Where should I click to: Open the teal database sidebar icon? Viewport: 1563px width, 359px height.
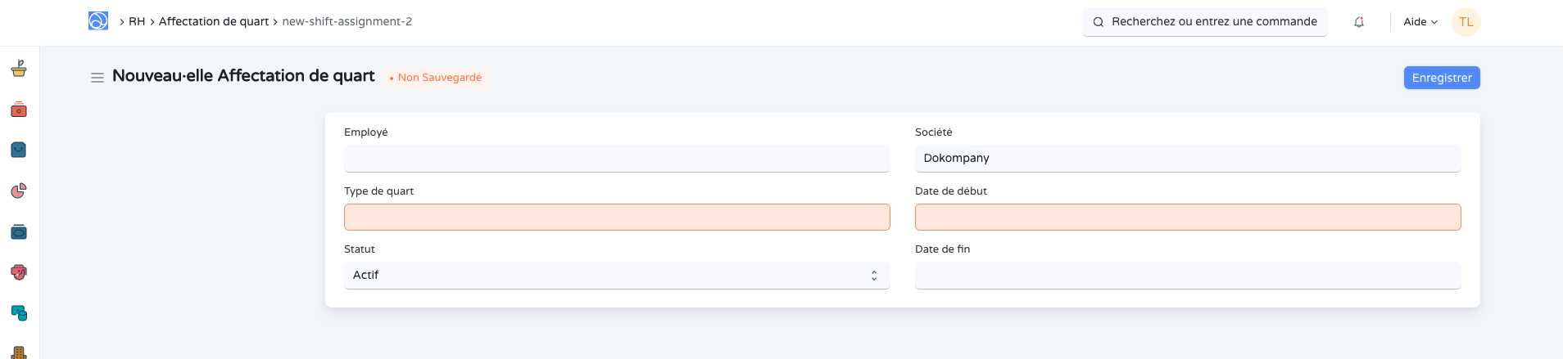coord(19,313)
